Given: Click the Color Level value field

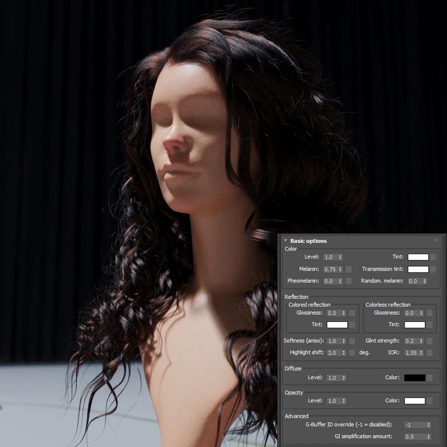Looking at the screenshot, I should point(330,257).
